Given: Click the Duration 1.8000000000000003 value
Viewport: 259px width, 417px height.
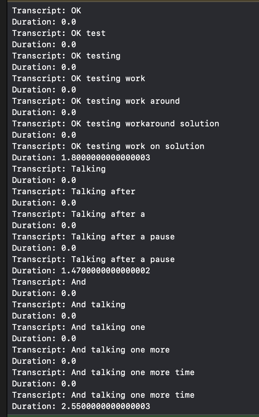Looking at the screenshot, I should [x=106, y=158].
